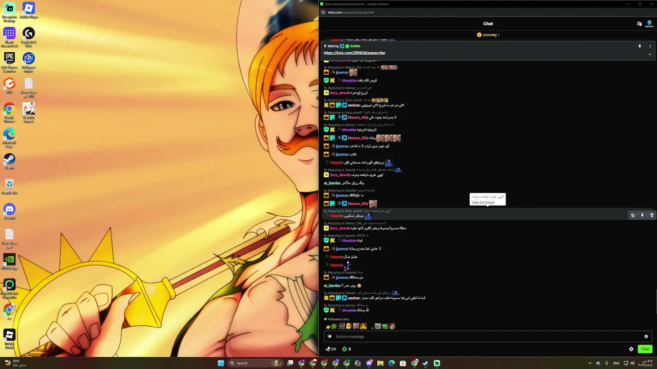Select the Steam desktop shortcut
The width and height of the screenshot is (657, 369).
9,161
